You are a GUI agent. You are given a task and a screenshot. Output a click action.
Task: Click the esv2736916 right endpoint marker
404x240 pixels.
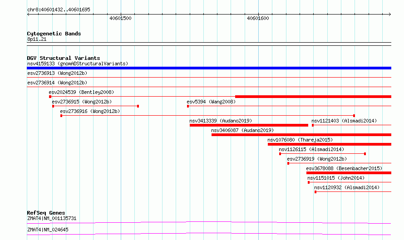pyautogui.click(x=354, y=116)
